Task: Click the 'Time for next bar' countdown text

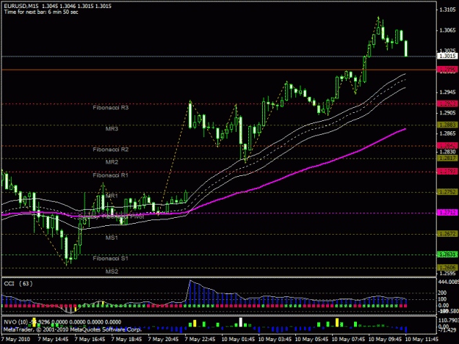Action: [x=41, y=12]
